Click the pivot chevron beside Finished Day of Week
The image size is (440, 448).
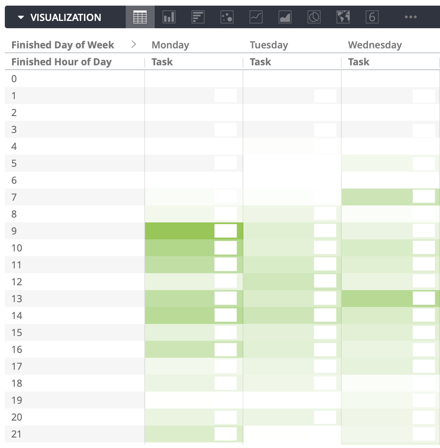coord(133,44)
